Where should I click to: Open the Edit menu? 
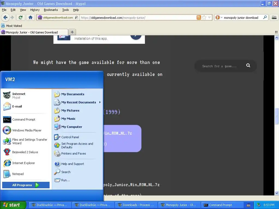pyautogui.click(x=13, y=10)
